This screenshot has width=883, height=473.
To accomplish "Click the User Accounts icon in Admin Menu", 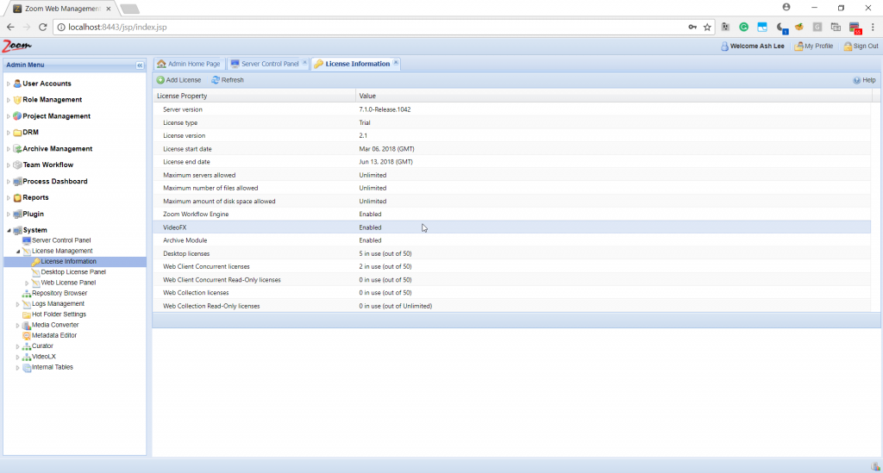I will click(17, 84).
